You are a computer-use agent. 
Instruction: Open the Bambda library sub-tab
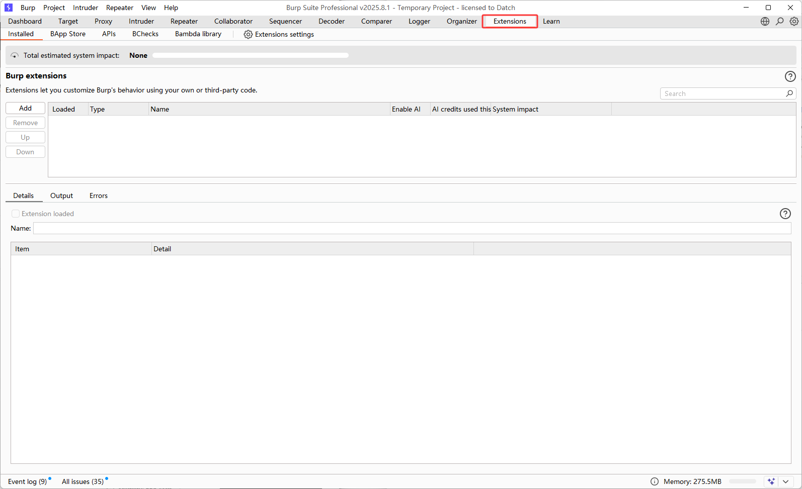click(x=198, y=34)
